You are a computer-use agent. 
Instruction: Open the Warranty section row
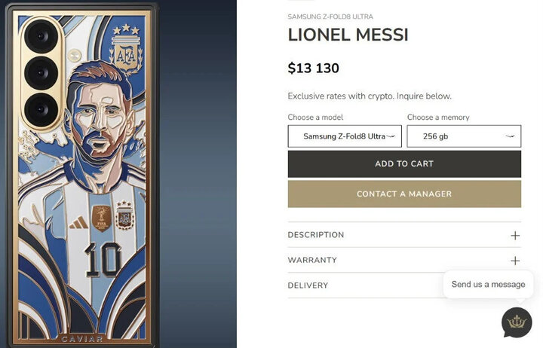[404, 260]
